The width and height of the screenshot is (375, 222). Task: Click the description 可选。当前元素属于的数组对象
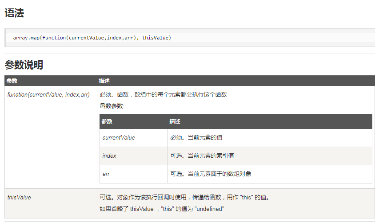click(211, 174)
